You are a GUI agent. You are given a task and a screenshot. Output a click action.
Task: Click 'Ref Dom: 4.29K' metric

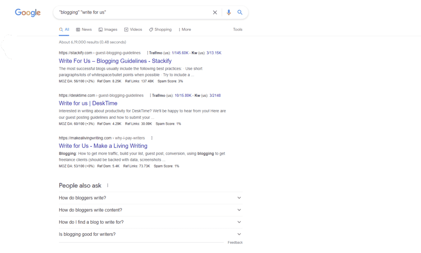point(109,124)
